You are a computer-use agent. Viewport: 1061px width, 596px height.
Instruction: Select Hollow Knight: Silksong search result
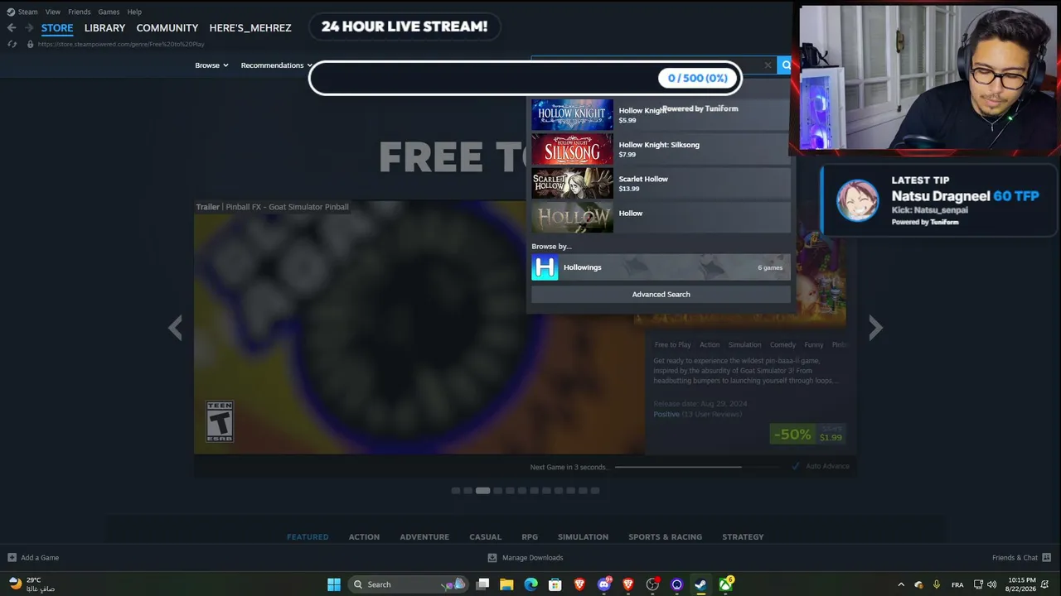pyautogui.click(x=661, y=150)
